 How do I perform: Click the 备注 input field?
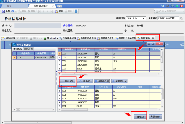[160, 31]
